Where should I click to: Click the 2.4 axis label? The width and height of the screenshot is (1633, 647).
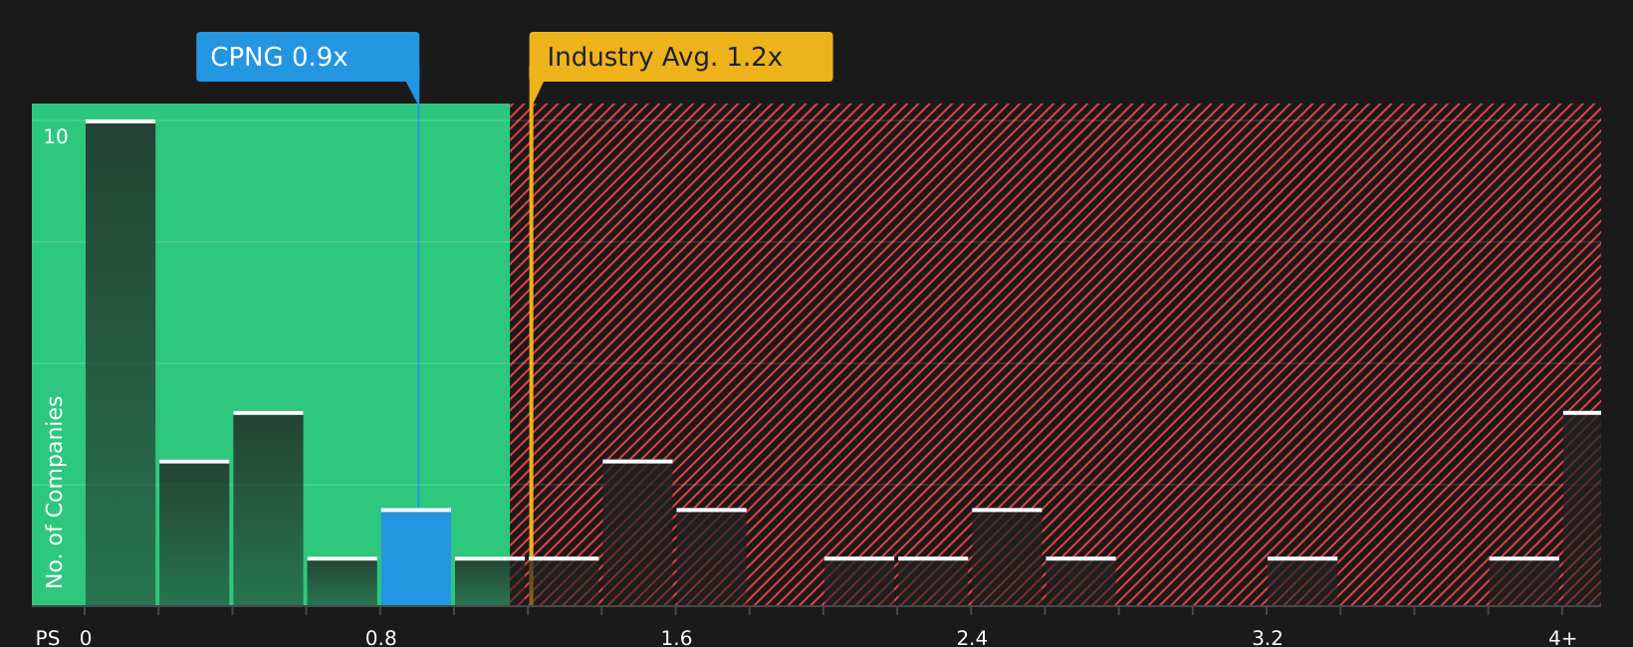972,637
